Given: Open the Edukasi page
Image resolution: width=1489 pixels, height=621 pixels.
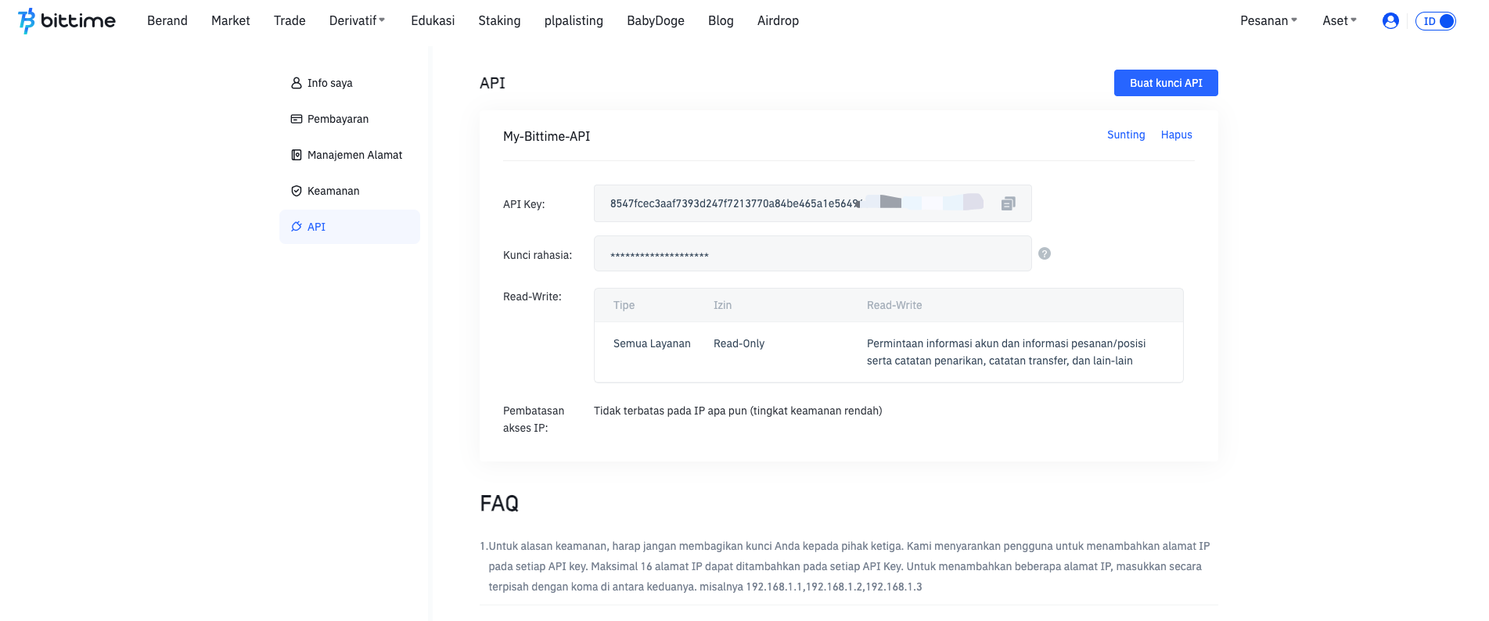Looking at the screenshot, I should click(433, 21).
